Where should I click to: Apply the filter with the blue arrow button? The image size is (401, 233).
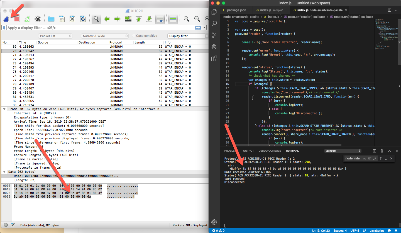[198, 28]
